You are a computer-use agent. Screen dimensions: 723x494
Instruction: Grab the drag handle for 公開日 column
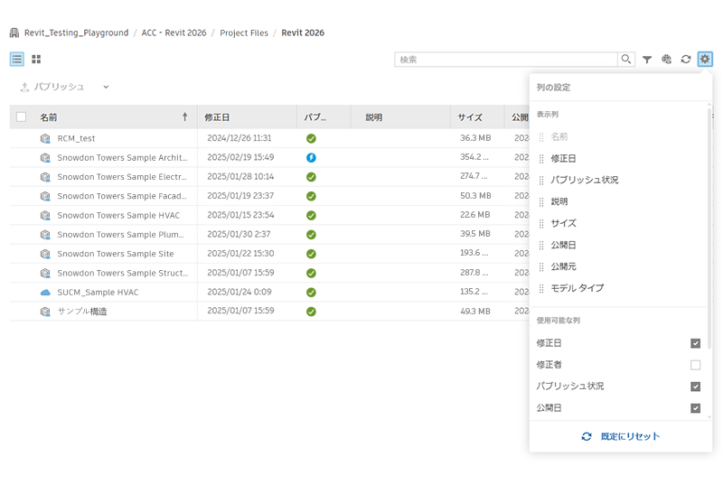[x=541, y=245]
